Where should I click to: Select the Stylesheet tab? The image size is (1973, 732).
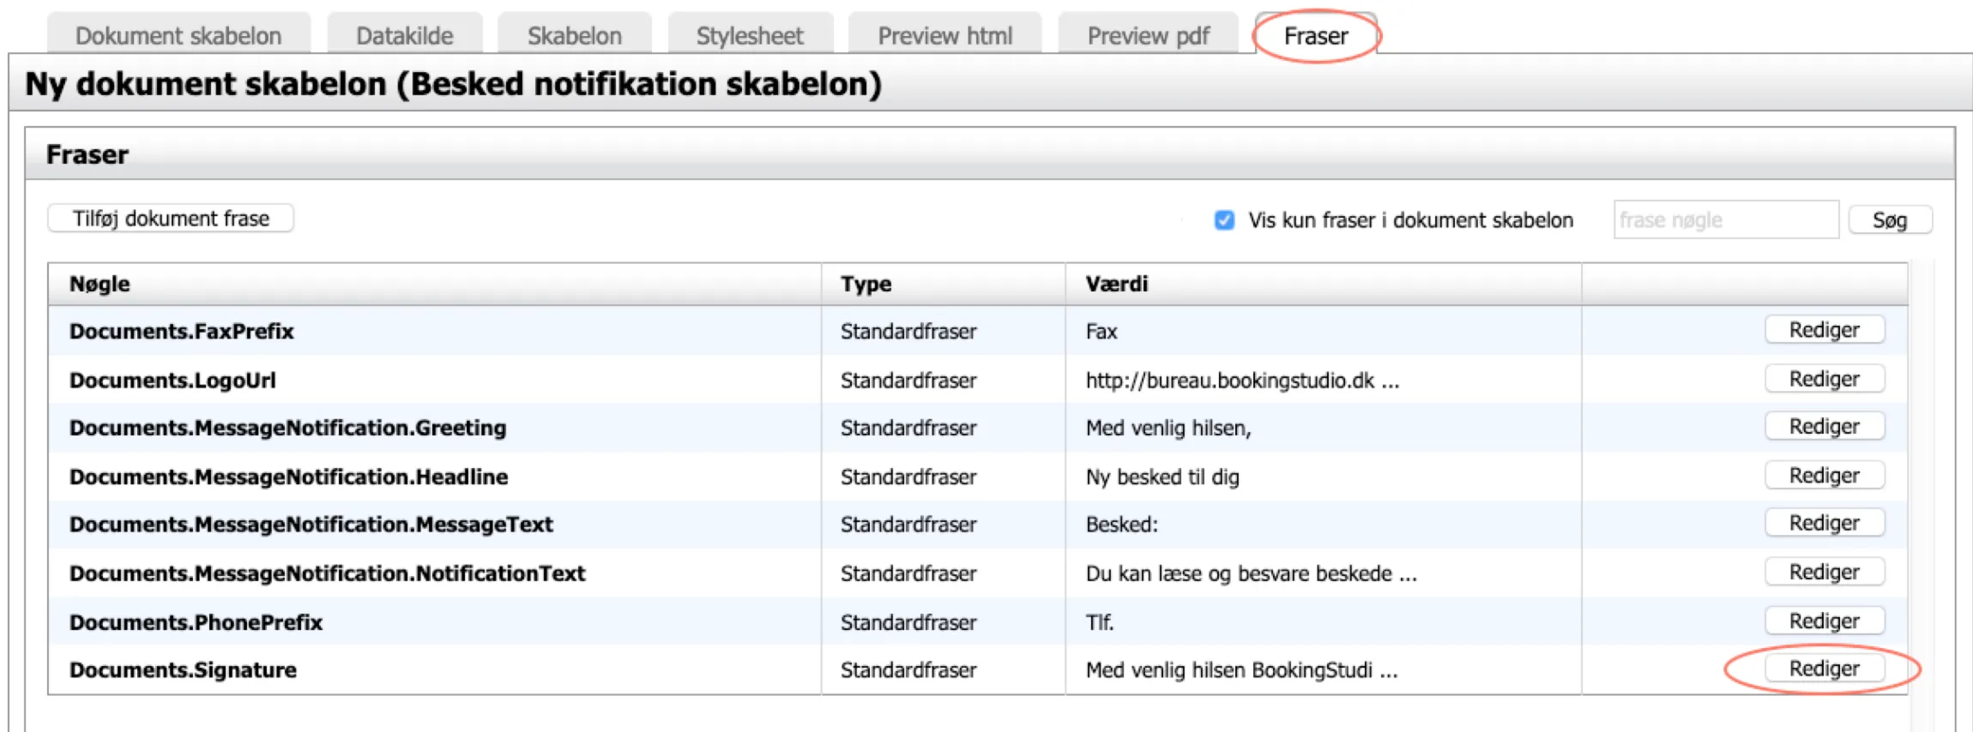coord(750,35)
